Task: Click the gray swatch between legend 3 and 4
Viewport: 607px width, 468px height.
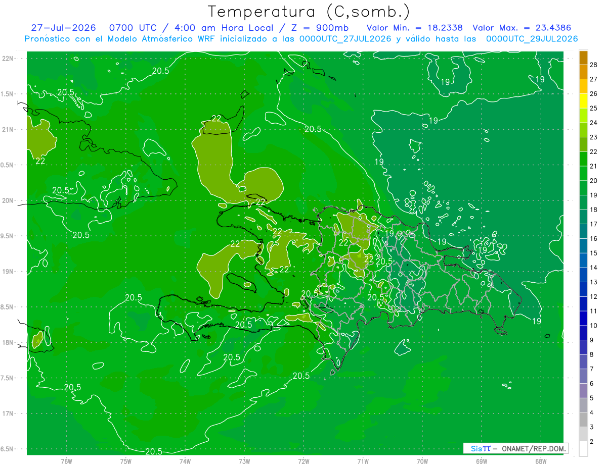Action: [x=583, y=420]
